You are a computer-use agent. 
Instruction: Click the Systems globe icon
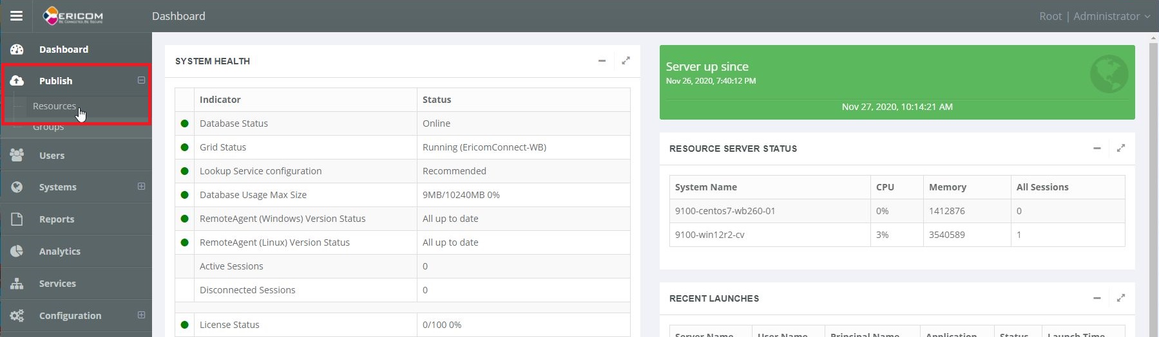pyautogui.click(x=17, y=187)
